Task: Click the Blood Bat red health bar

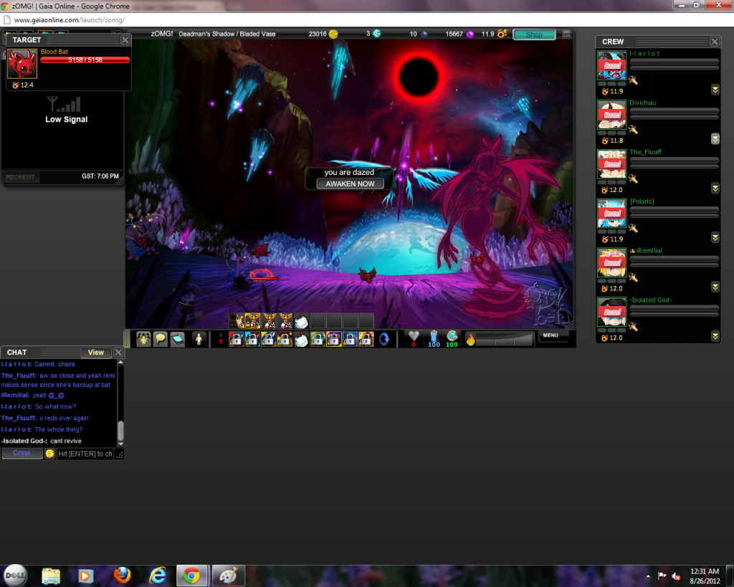Action: (x=85, y=60)
